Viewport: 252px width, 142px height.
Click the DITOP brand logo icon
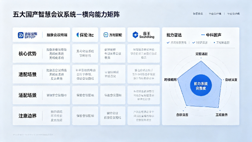(x=21, y=35)
